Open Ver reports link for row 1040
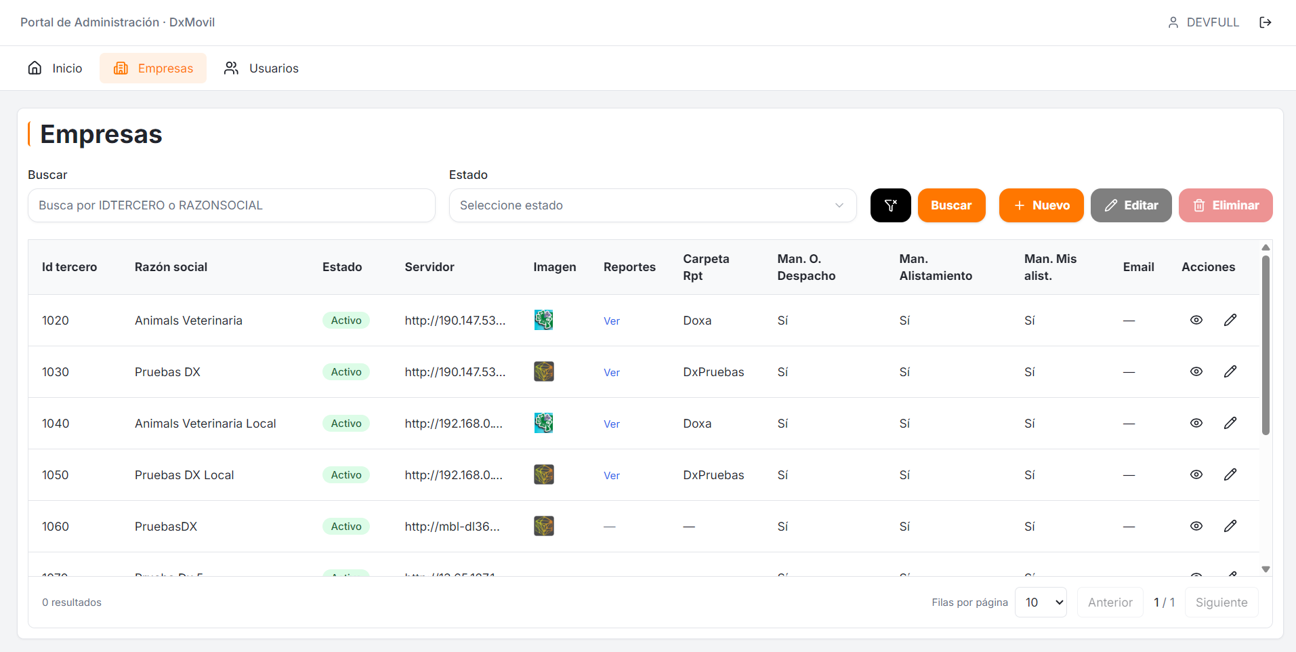Image resolution: width=1296 pixels, height=652 pixels. click(612, 424)
